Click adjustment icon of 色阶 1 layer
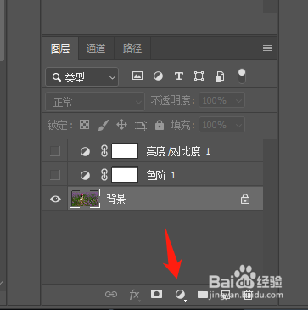The height and width of the screenshot is (310, 308). coord(85,176)
